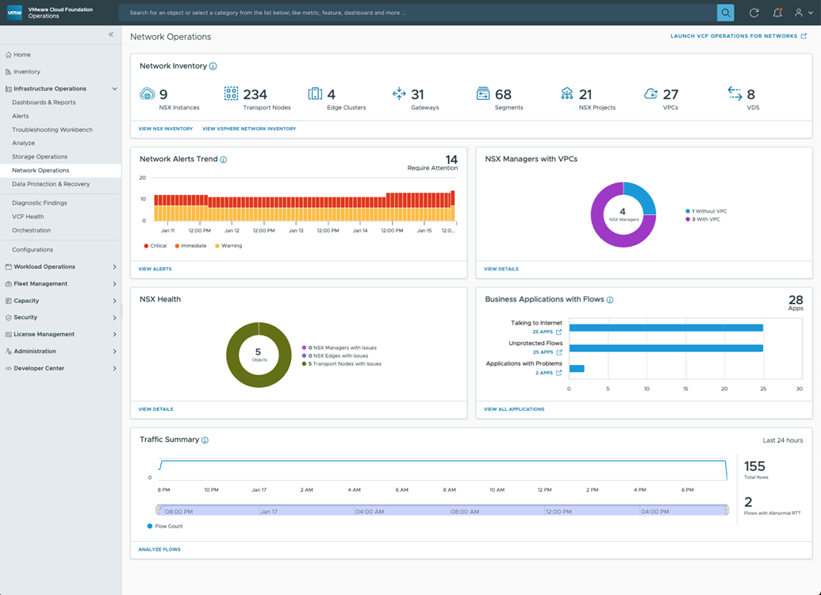Expand Developer Center chevron

pyautogui.click(x=114, y=368)
